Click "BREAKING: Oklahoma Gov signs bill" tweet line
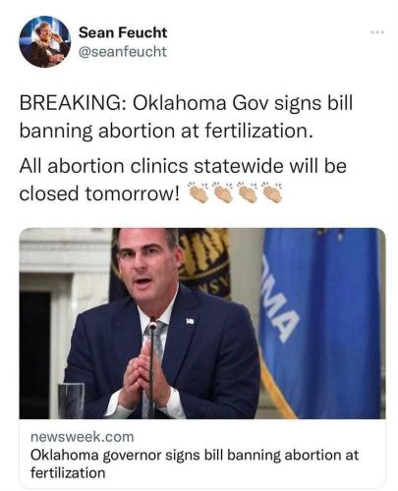 [x=186, y=104]
